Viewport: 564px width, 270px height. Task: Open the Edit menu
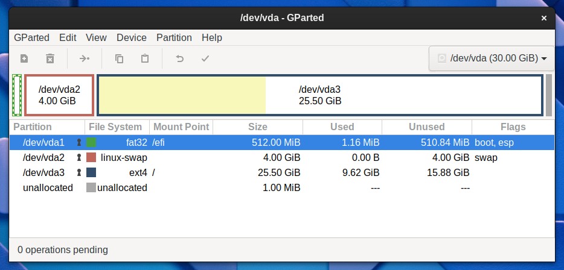pos(68,38)
